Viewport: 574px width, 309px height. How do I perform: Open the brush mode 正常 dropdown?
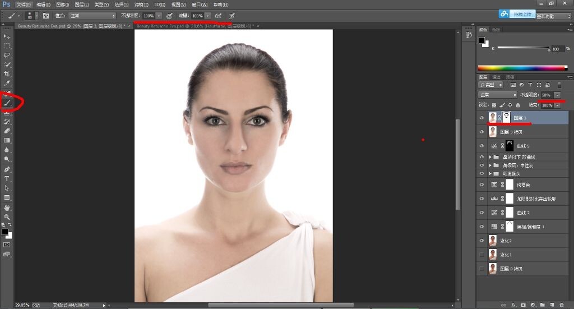92,16
